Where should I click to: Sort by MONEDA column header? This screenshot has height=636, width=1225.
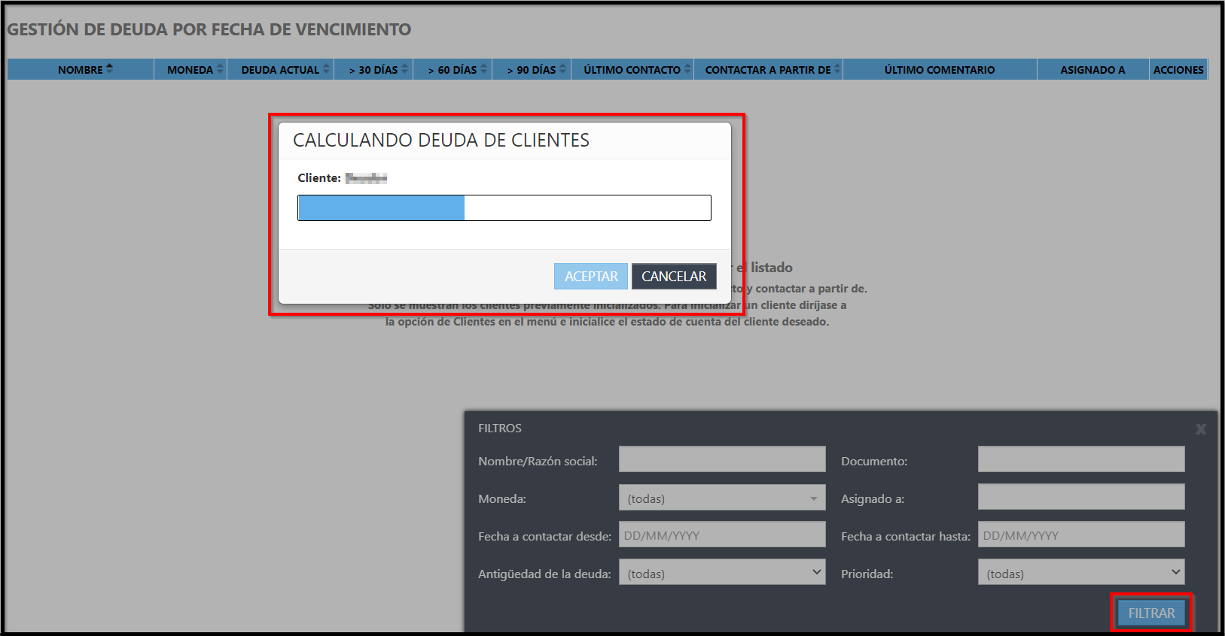(190, 69)
